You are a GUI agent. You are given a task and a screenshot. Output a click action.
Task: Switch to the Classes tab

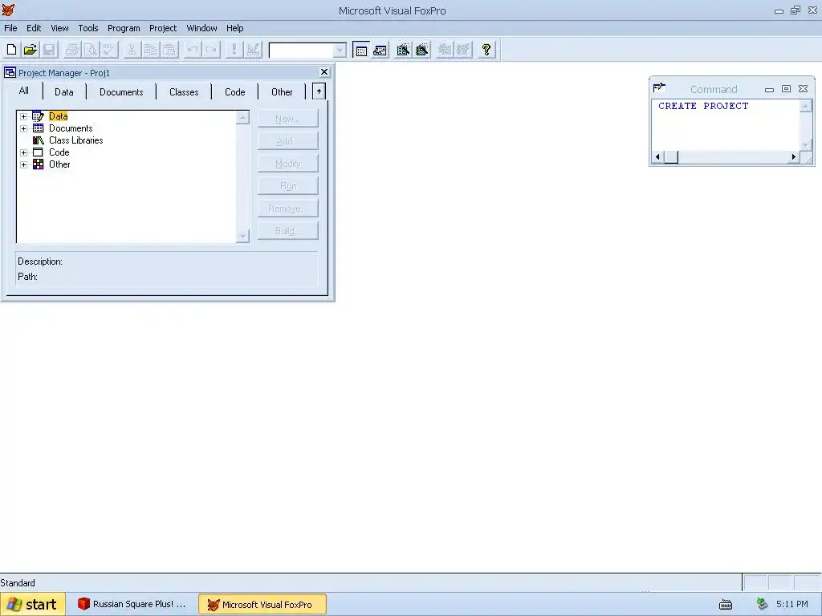[x=184, y=92]
